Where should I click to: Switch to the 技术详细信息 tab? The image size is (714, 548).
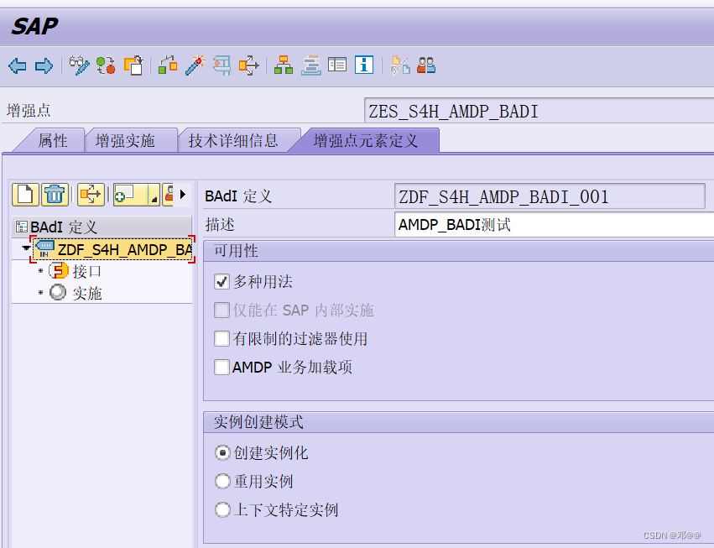tap(233, 140)
